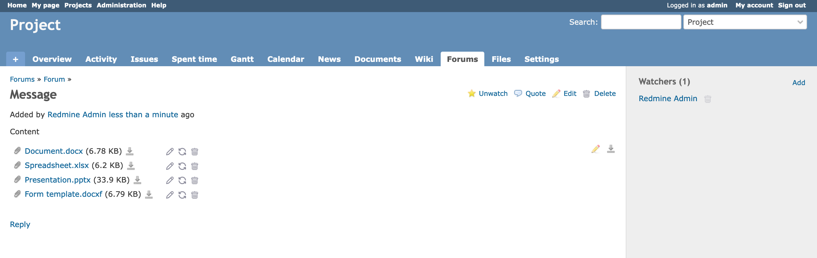Open the search scope Project dropdown

(745, 22)
